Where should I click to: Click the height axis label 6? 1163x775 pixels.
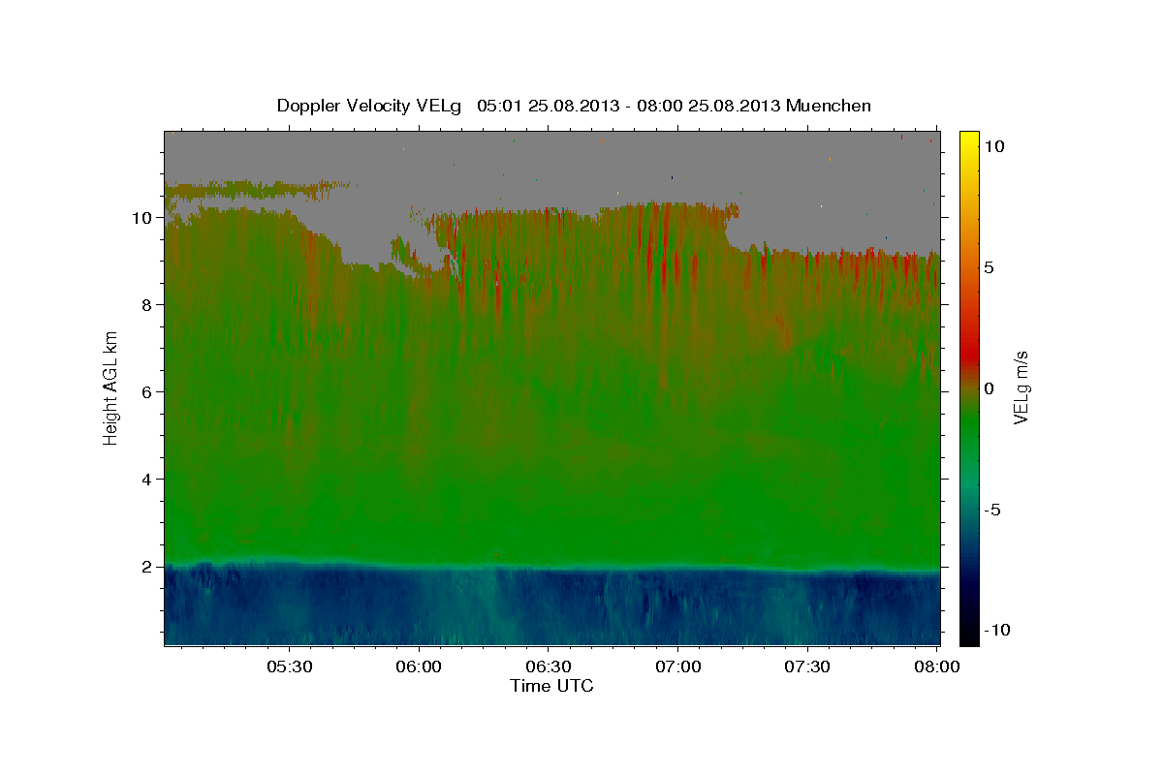point(149,392)
